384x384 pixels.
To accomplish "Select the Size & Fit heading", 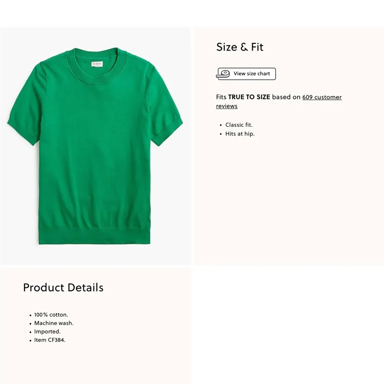I will (240, 47).
